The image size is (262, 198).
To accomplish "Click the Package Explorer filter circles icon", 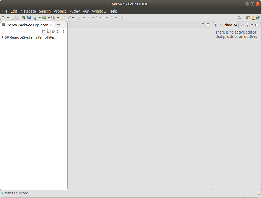I will [x=53, y=31].
